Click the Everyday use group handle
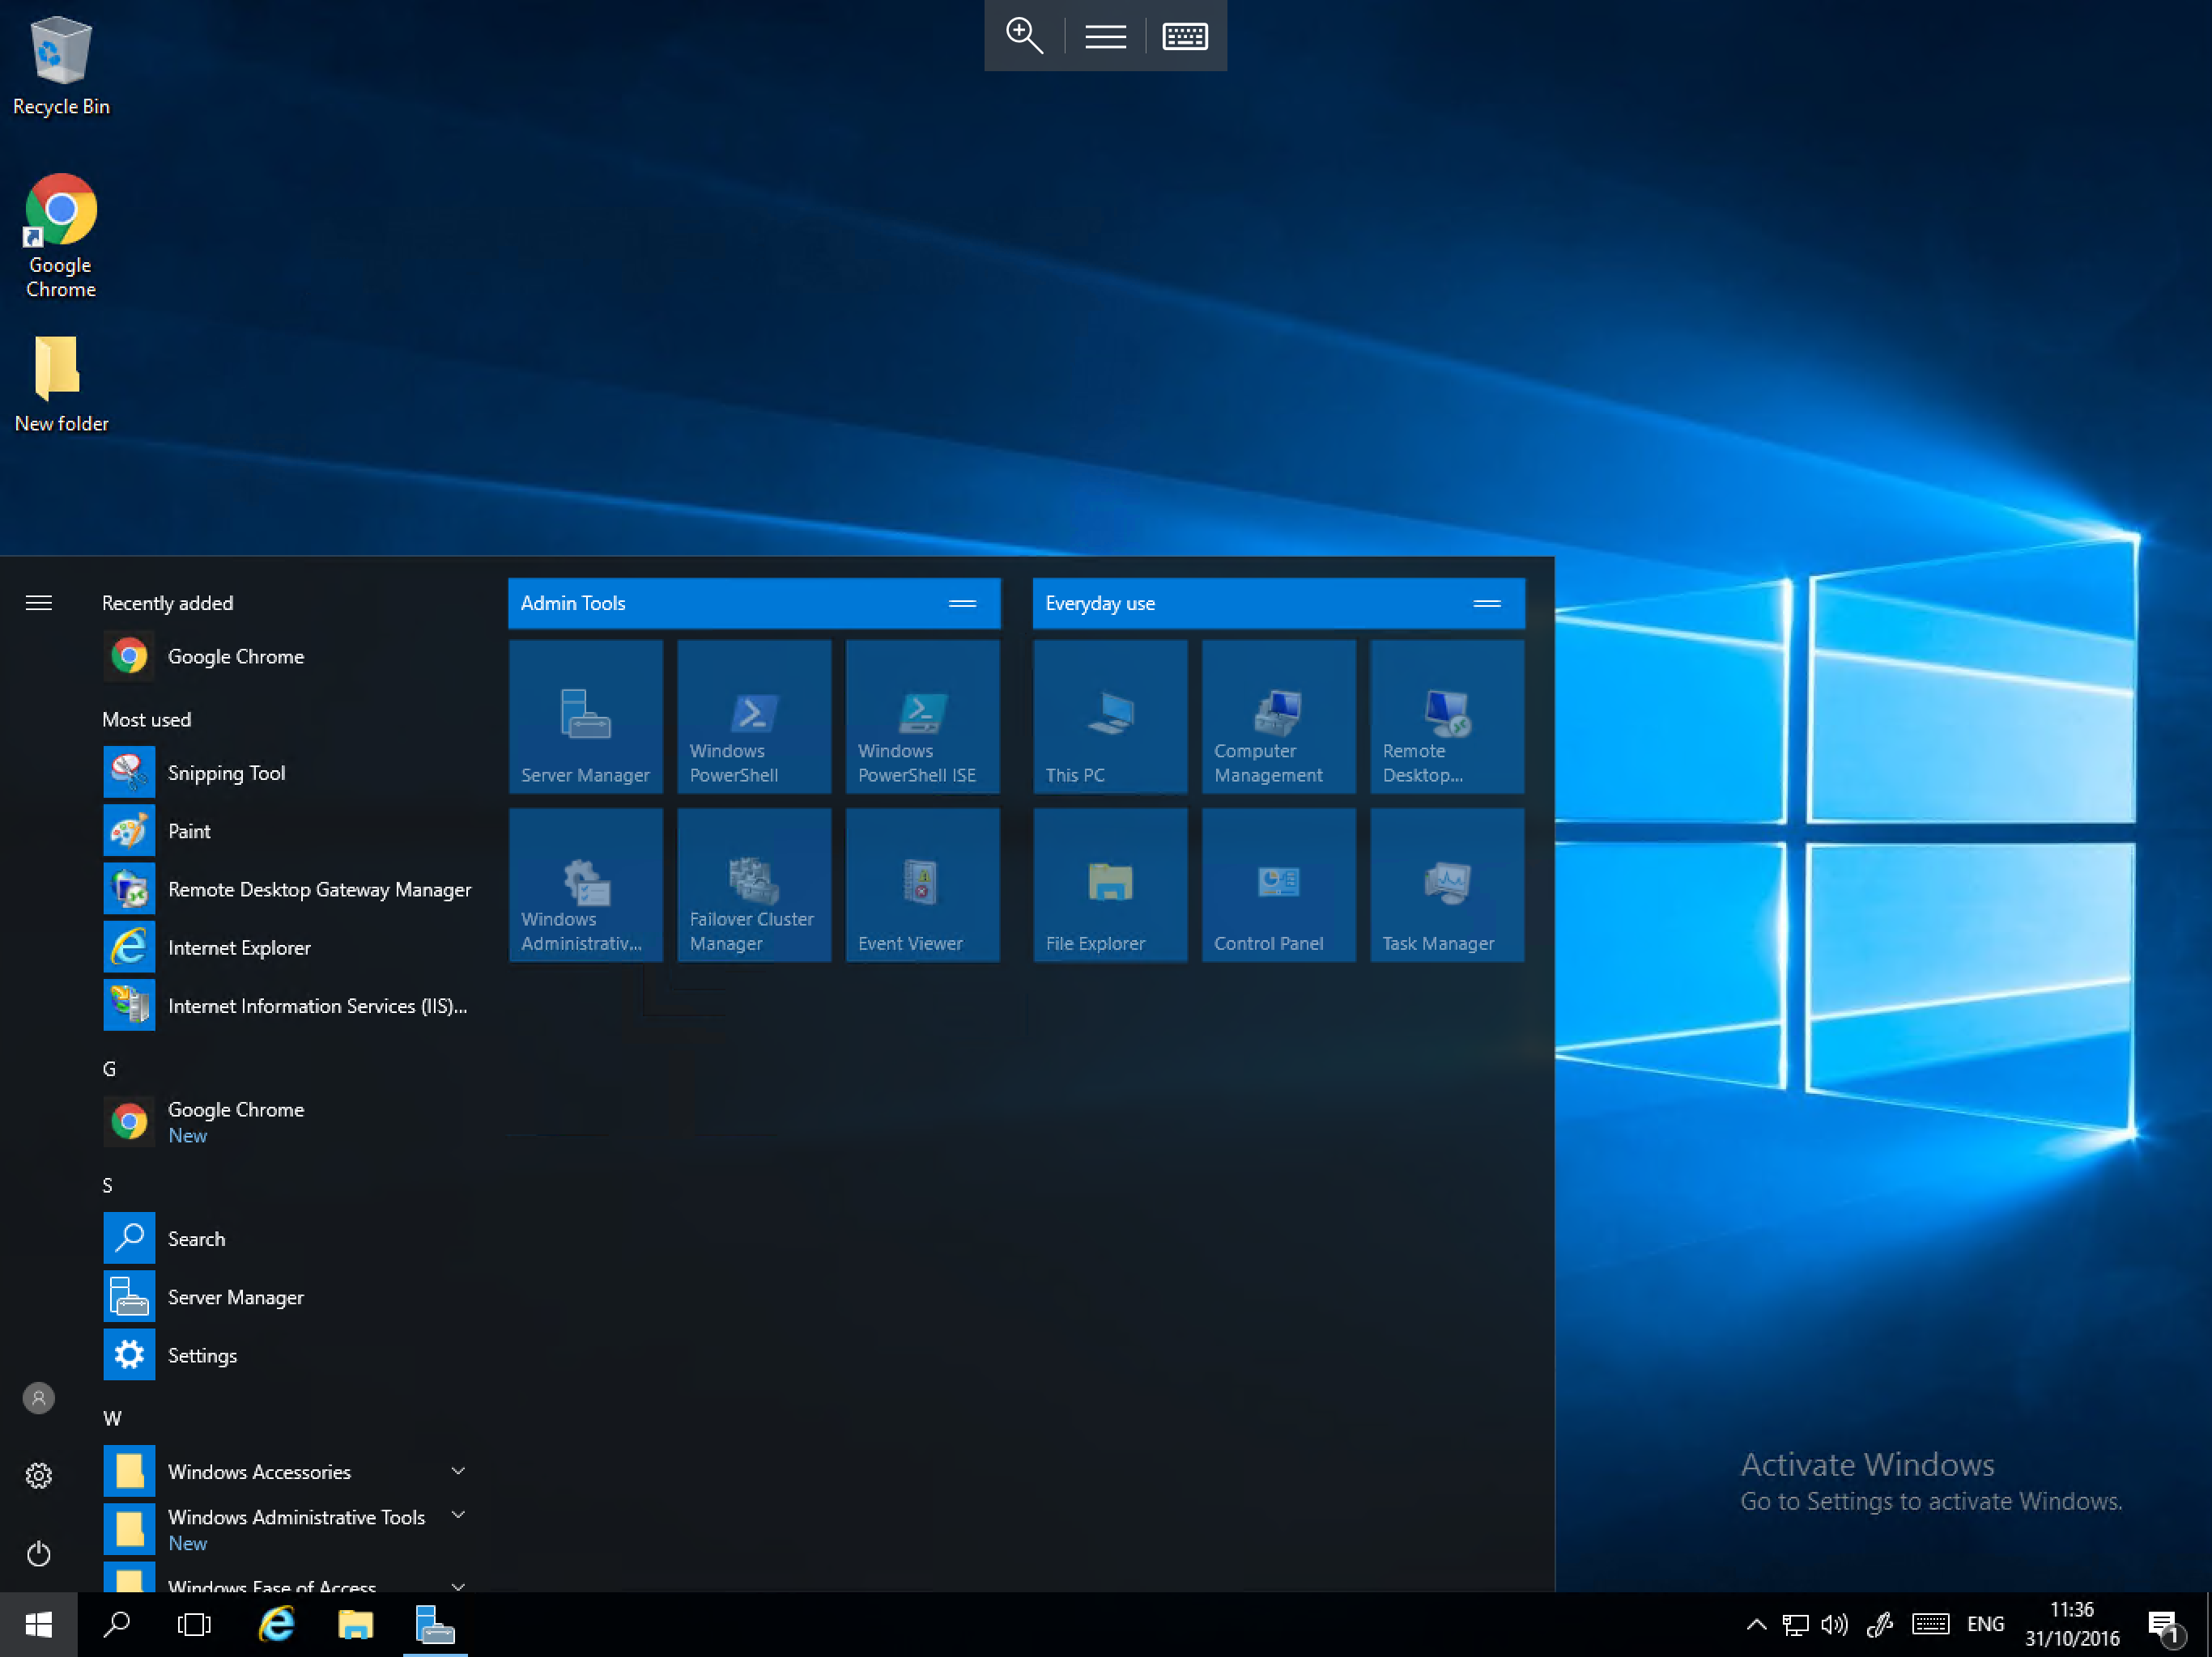Screen dimensions: 2212x1657 (1487, 603)
